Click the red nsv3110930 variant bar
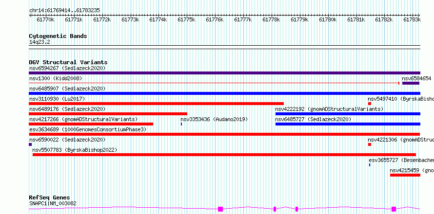 (157, 104)
